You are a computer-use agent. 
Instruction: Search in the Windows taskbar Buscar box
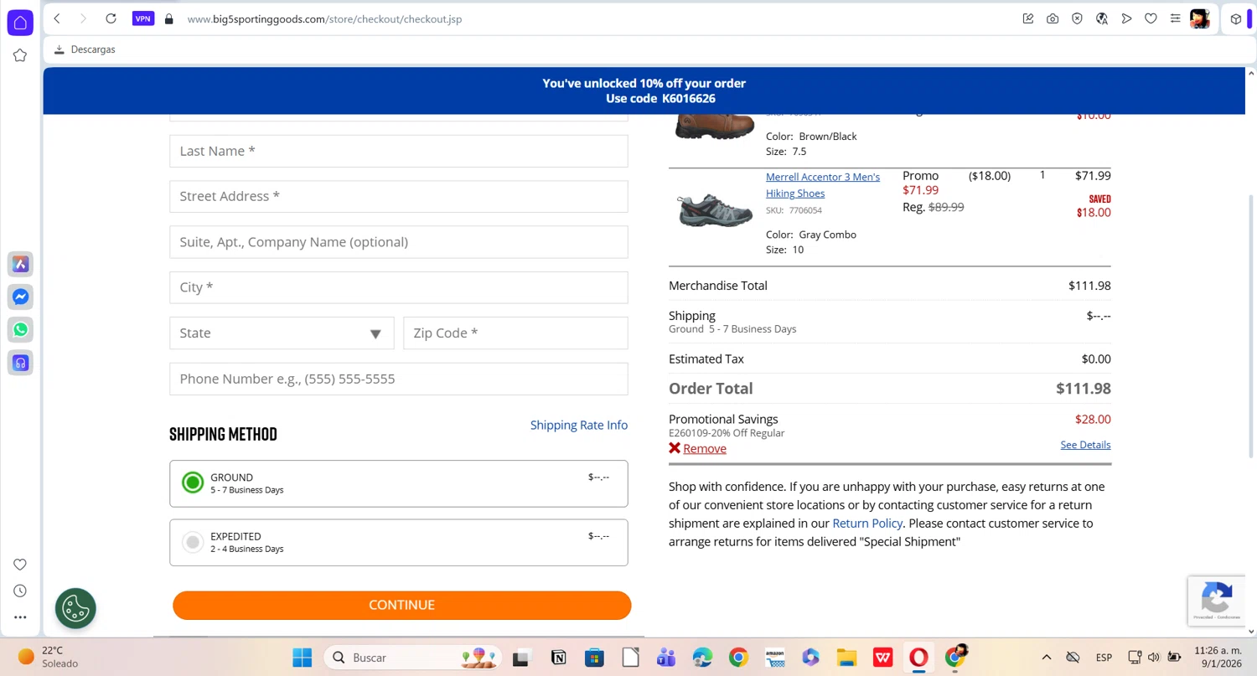click(x=412, y=658)
